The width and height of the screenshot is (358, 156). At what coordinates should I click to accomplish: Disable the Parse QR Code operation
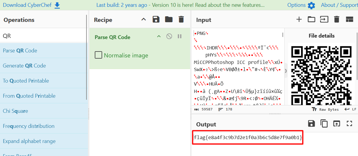pyautogui.click(x=169, y=36)
